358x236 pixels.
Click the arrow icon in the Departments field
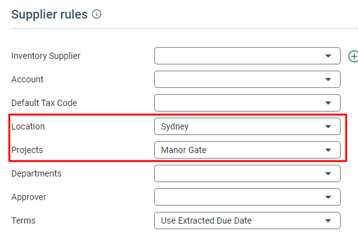coord(328,173)
